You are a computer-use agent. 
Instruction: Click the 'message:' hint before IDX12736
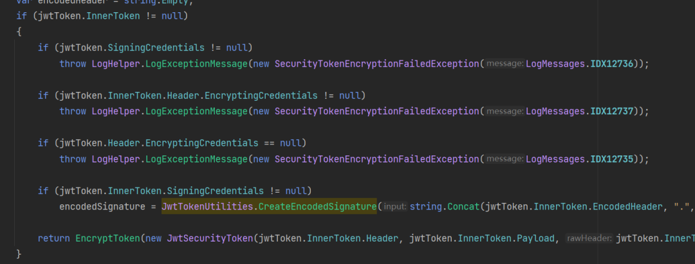coord(505,64)
